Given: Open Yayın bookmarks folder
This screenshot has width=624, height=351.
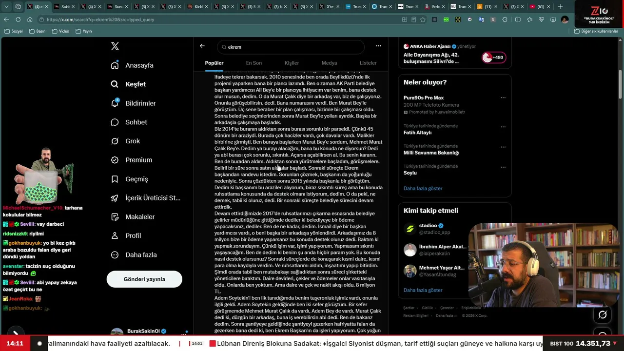Looking at the screenshot, I should pos(84,31).
